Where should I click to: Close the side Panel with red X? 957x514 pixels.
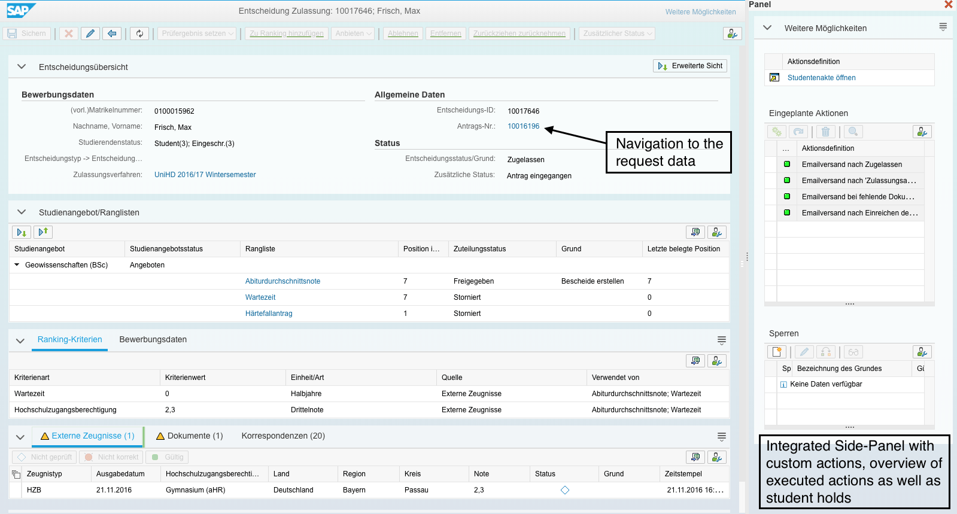[x=948, y=5]
